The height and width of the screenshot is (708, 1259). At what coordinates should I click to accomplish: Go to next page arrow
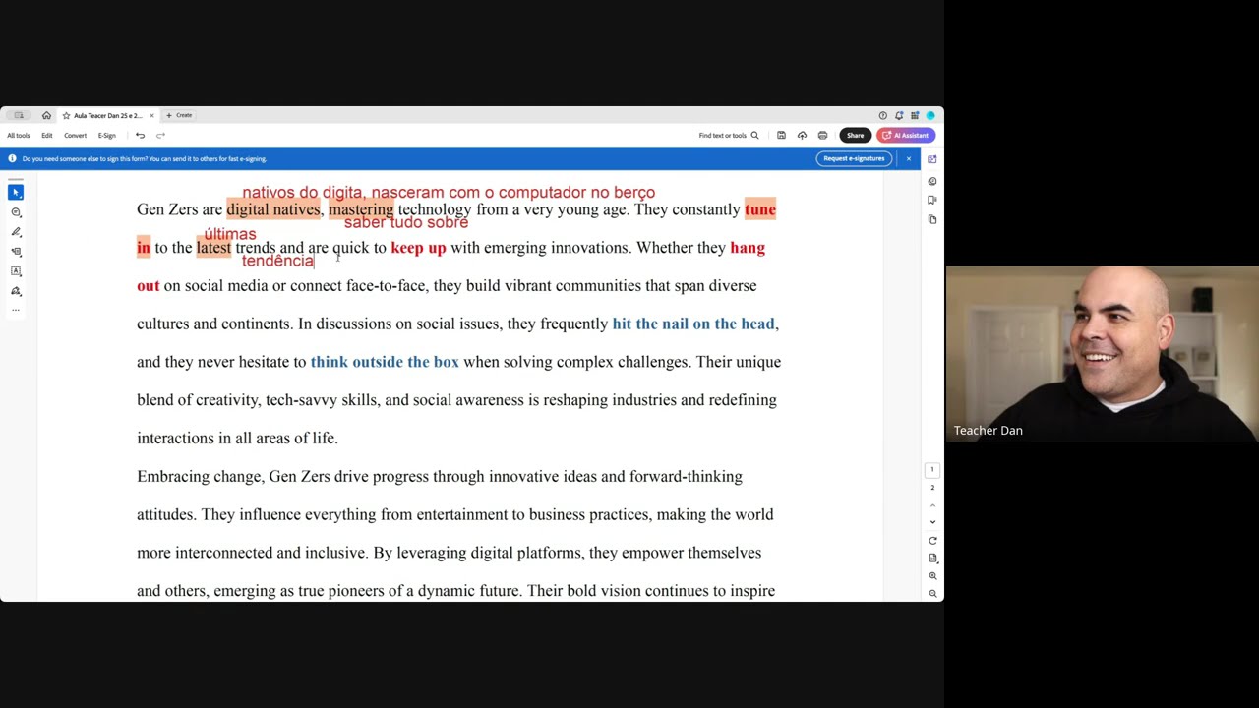[932, 522]
